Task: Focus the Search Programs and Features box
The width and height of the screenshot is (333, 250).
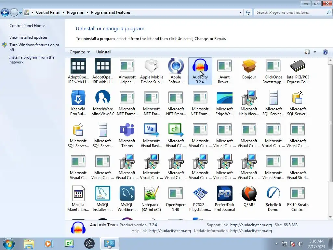Action: point(293,13)
